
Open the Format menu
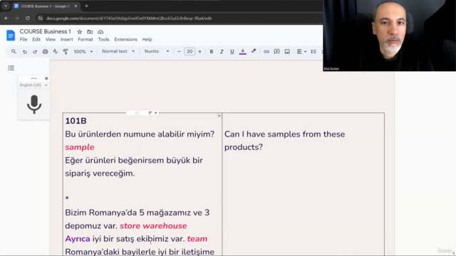point(85,40)
